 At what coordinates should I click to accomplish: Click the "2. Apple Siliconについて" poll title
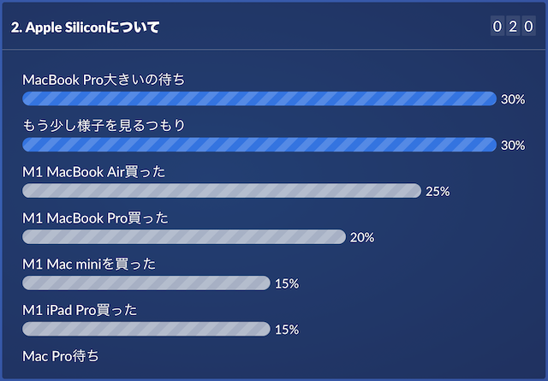[x=86, y=27]
